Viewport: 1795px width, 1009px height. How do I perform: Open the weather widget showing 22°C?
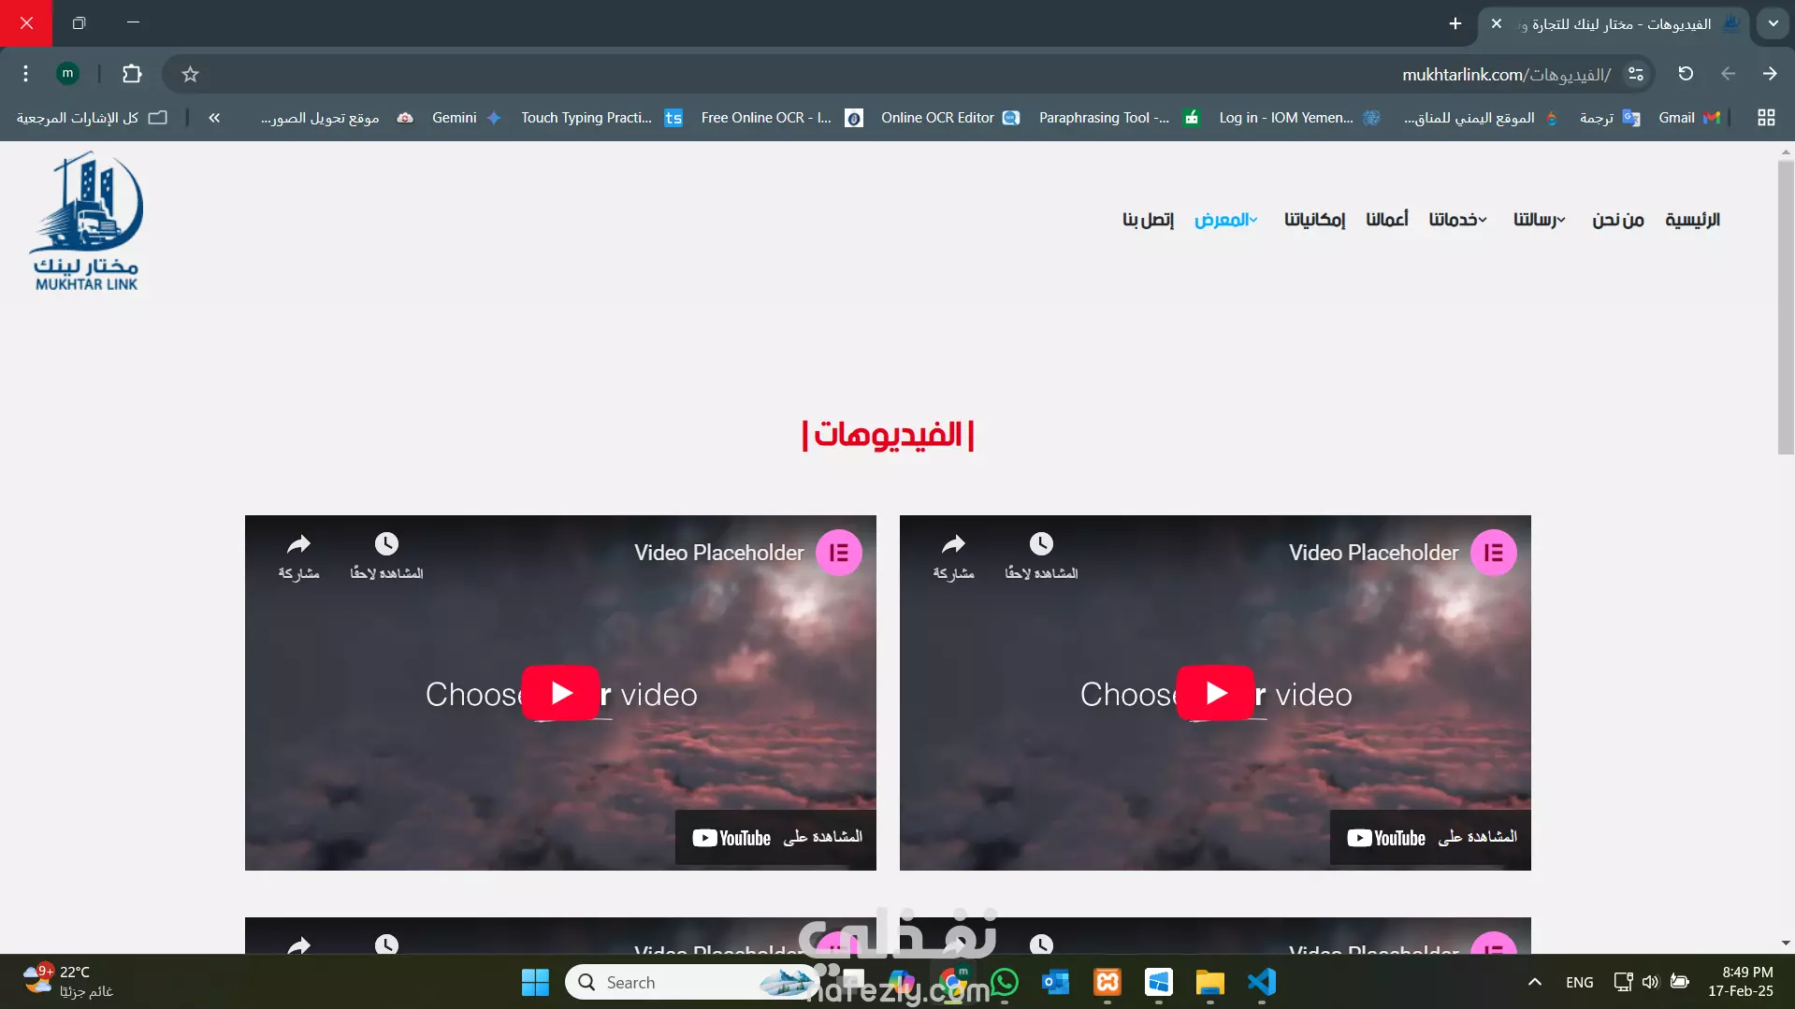67,981
